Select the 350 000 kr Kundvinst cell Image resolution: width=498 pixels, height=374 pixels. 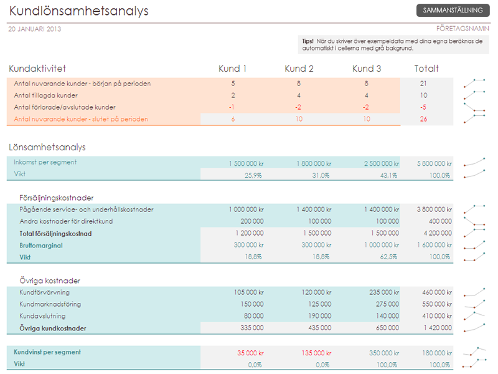384,353
